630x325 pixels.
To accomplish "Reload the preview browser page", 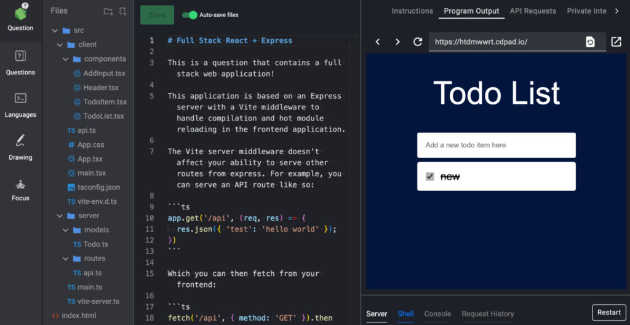I will coord(418,42).
